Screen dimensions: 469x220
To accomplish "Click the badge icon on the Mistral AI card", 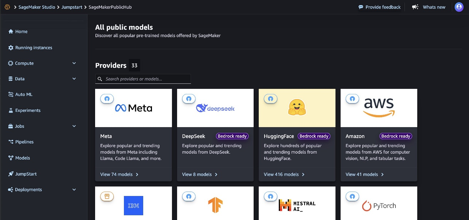I will coord(270,196).
